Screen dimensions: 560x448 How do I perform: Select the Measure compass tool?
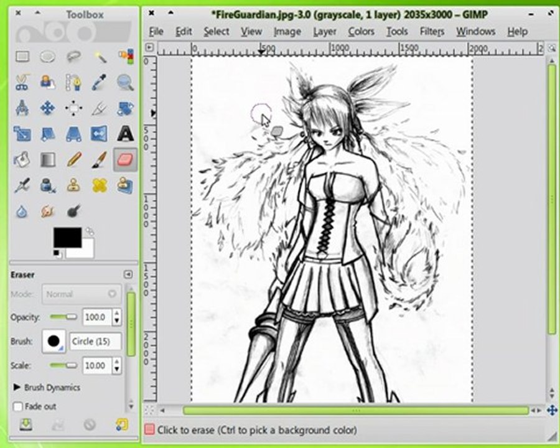tap(22, 108)
